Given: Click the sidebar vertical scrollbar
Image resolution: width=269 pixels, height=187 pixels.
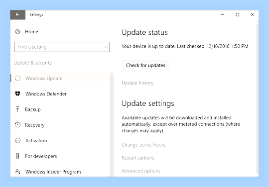Looking at the screenshot, I should 112,125.
